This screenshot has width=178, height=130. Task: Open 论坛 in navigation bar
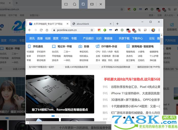click(152, 38)
